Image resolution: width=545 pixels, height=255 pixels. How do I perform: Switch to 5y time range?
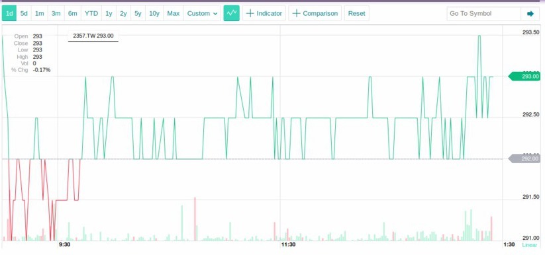[x=138, y=13]
